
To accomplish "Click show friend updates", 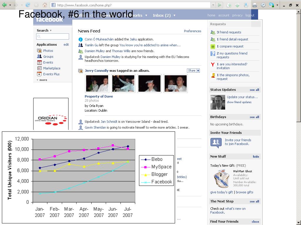I will coord(239,102).
